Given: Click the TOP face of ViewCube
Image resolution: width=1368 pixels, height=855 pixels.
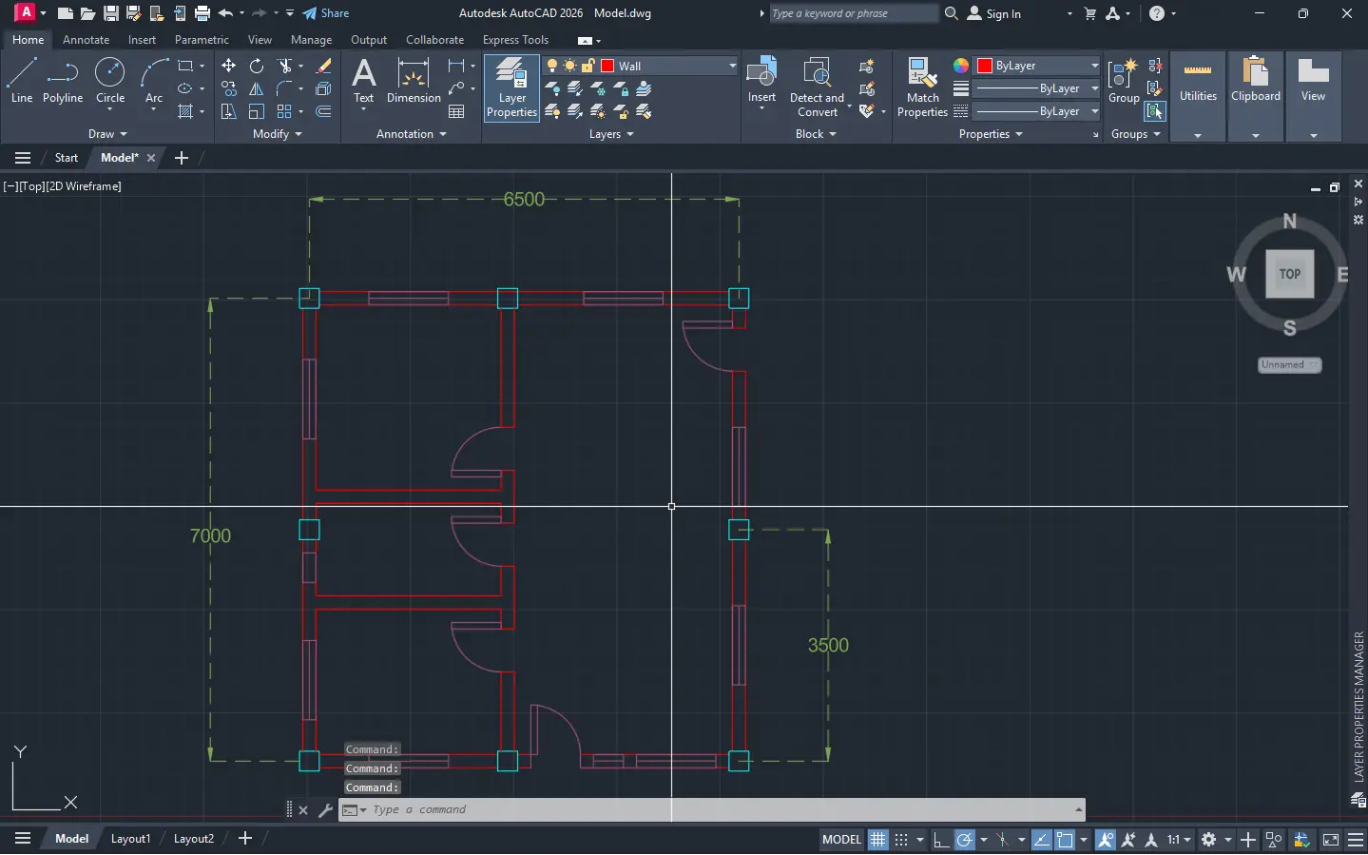Looking at the screenshot, I should click(1289, 274).
